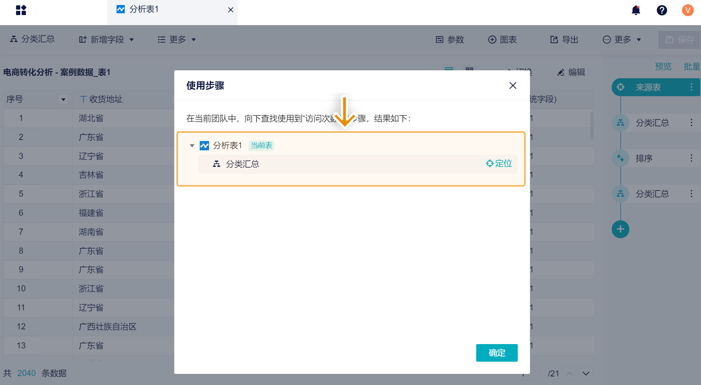
Task: Click the 湖北省 cell
Action: pyautogui.click(x=91, y=118)
